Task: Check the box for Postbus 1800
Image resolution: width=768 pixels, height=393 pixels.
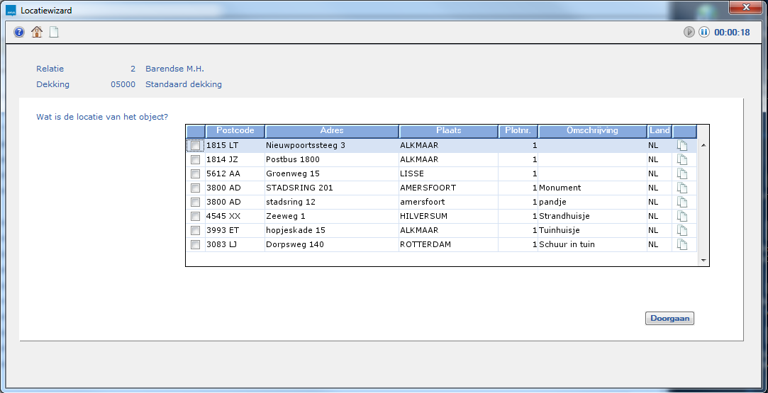Action: (196, 159)
